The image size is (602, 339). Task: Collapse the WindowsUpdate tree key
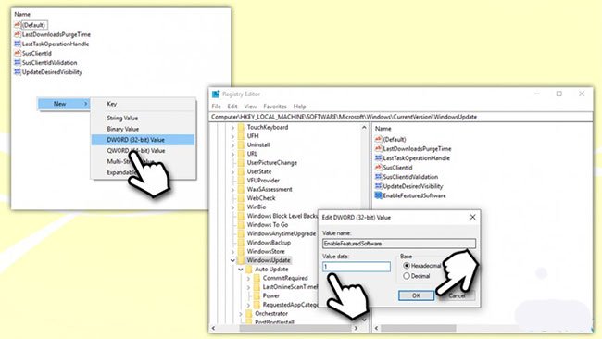(x=232, y=260)
